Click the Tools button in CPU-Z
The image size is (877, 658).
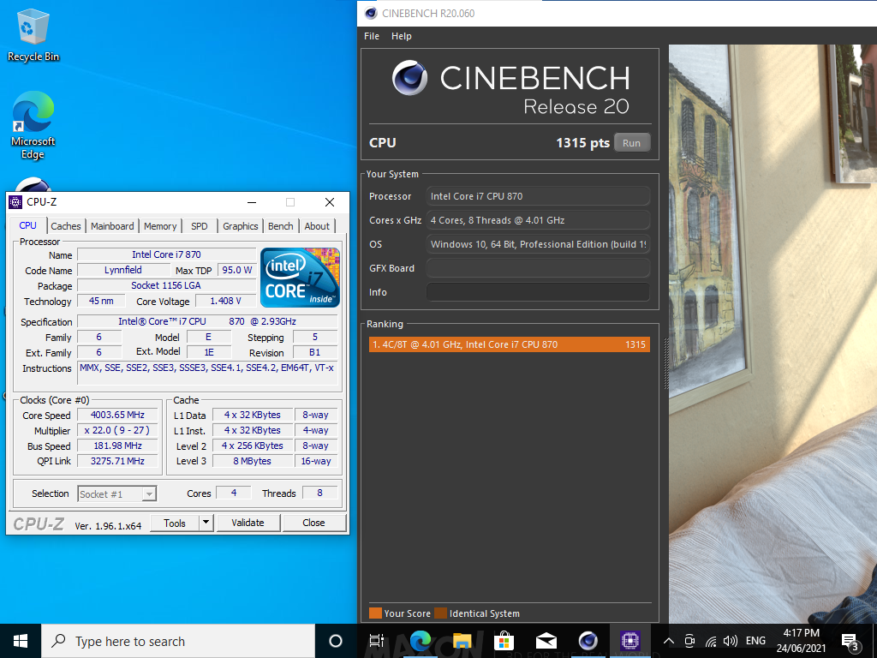(175, 523)
